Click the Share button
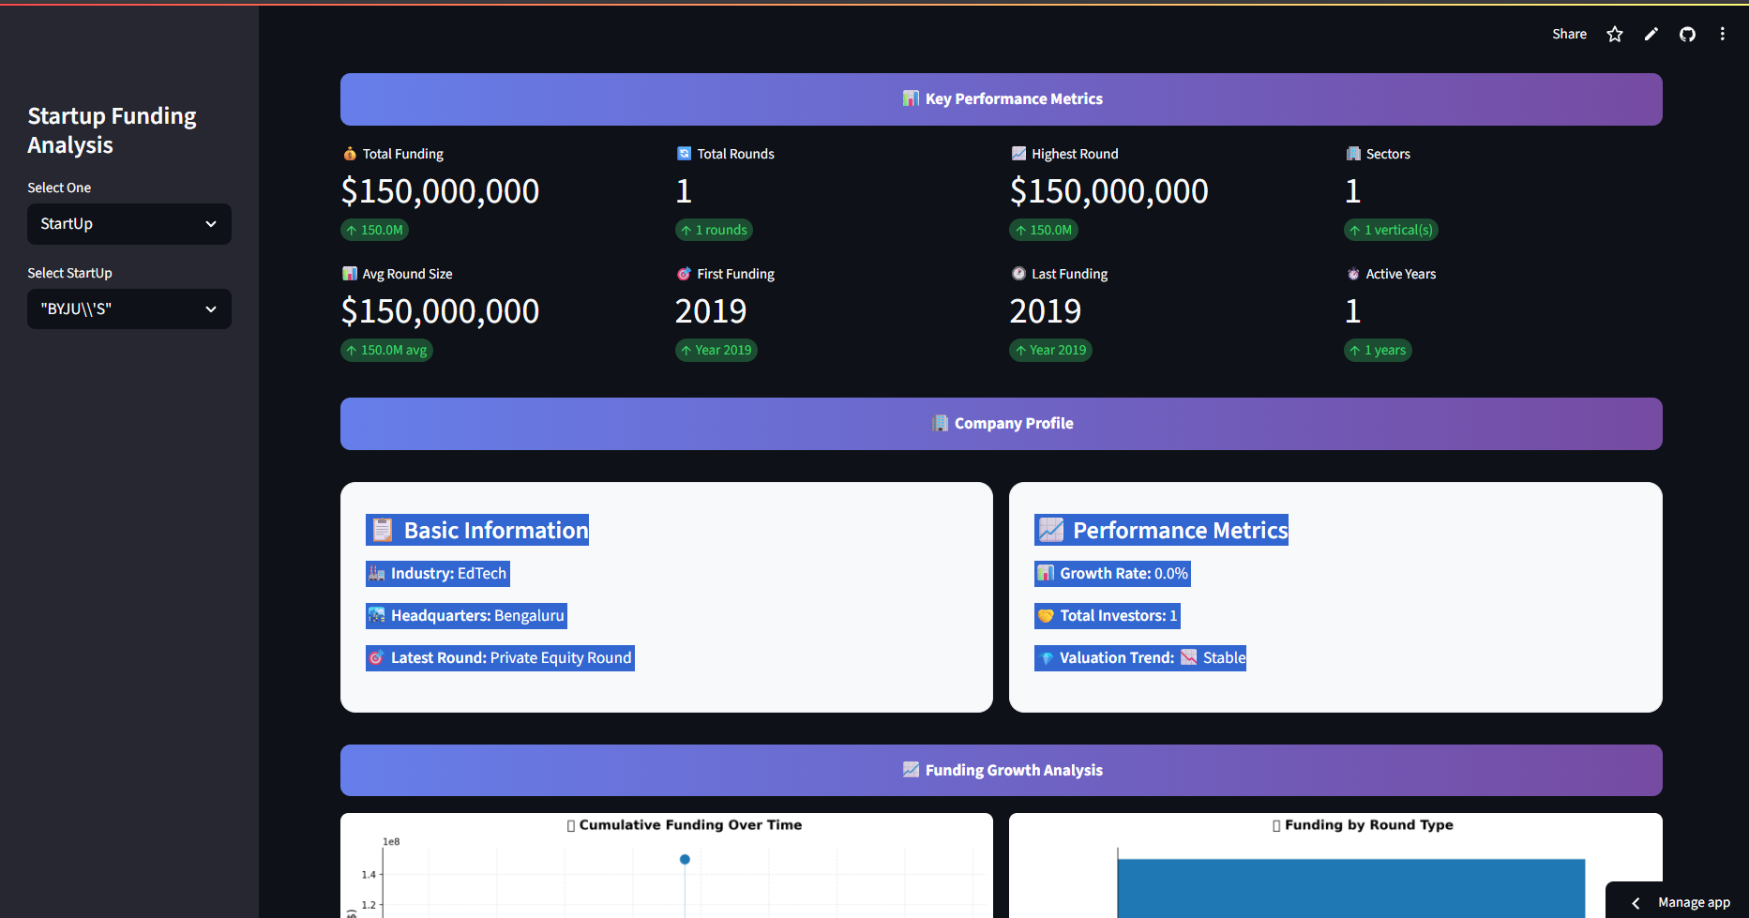The image size is (1749, 918). pyautogui.click(x=1569, y=35)
